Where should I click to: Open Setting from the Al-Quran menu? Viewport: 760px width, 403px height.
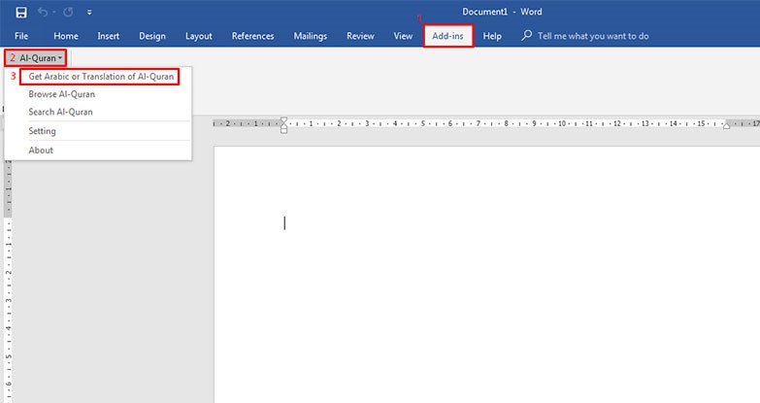(42, 131)
